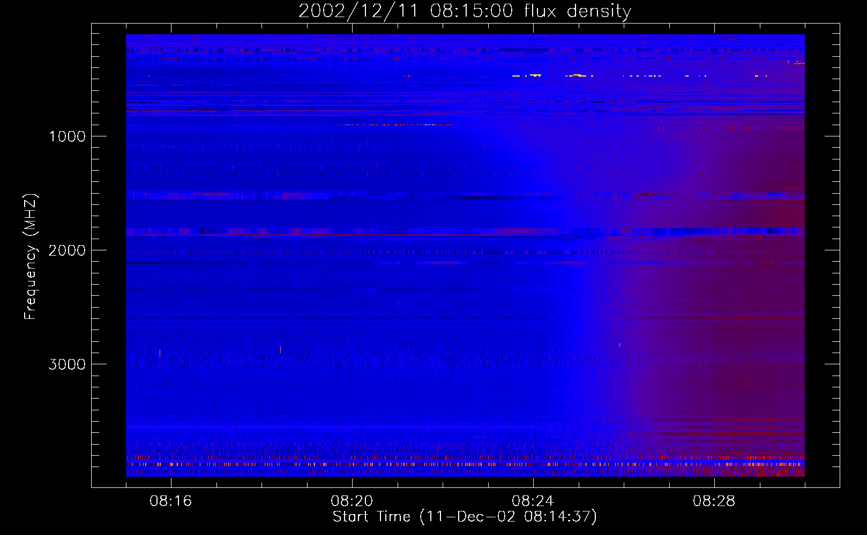Click the 'Start Time (11-Dec-02 08:14:37)' label
867x535 pixels.
coord(465,517)
